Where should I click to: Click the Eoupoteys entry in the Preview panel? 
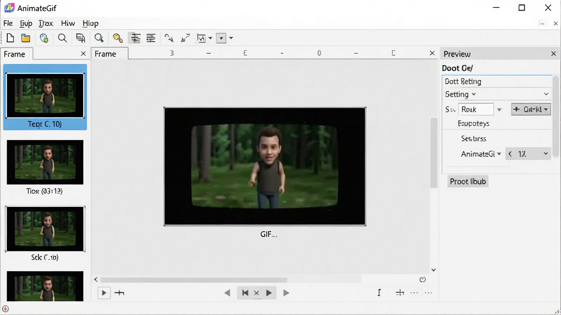tap(473, 124)
